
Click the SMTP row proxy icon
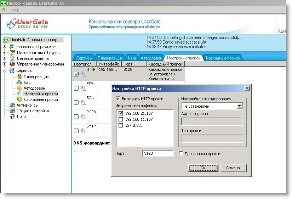(x=83, y=131)
